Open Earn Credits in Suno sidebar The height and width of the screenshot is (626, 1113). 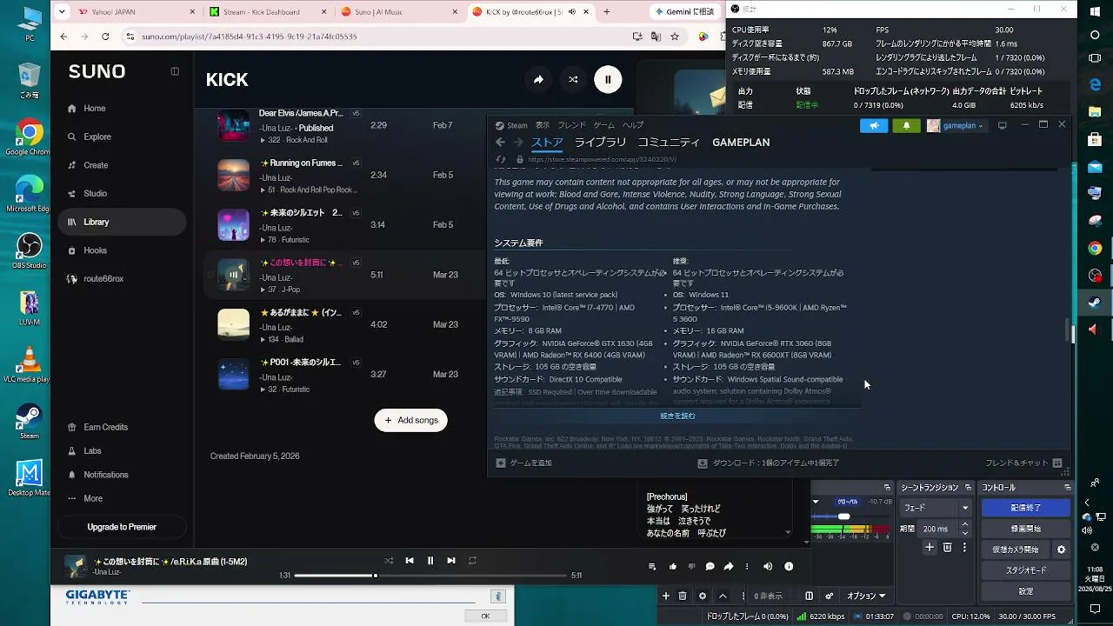click(122, 427)
